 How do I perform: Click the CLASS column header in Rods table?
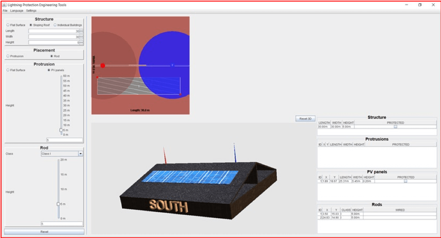(346, 210)
